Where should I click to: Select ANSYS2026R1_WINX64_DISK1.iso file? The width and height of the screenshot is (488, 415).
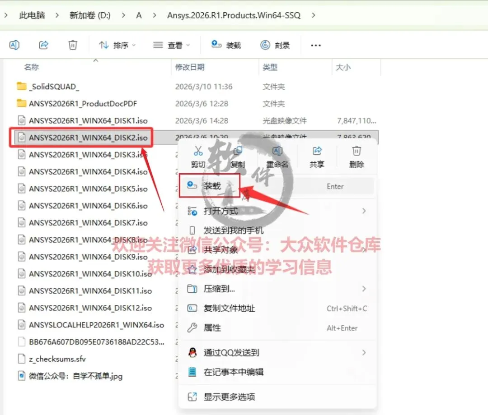point(88,121)
